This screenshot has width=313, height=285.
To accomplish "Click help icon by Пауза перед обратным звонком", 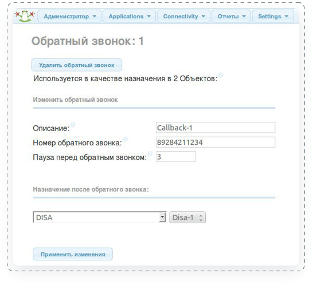I will pos(150,154).
